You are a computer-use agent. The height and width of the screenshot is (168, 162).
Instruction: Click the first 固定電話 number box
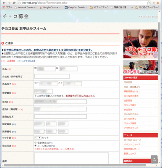tap(39, 124)
